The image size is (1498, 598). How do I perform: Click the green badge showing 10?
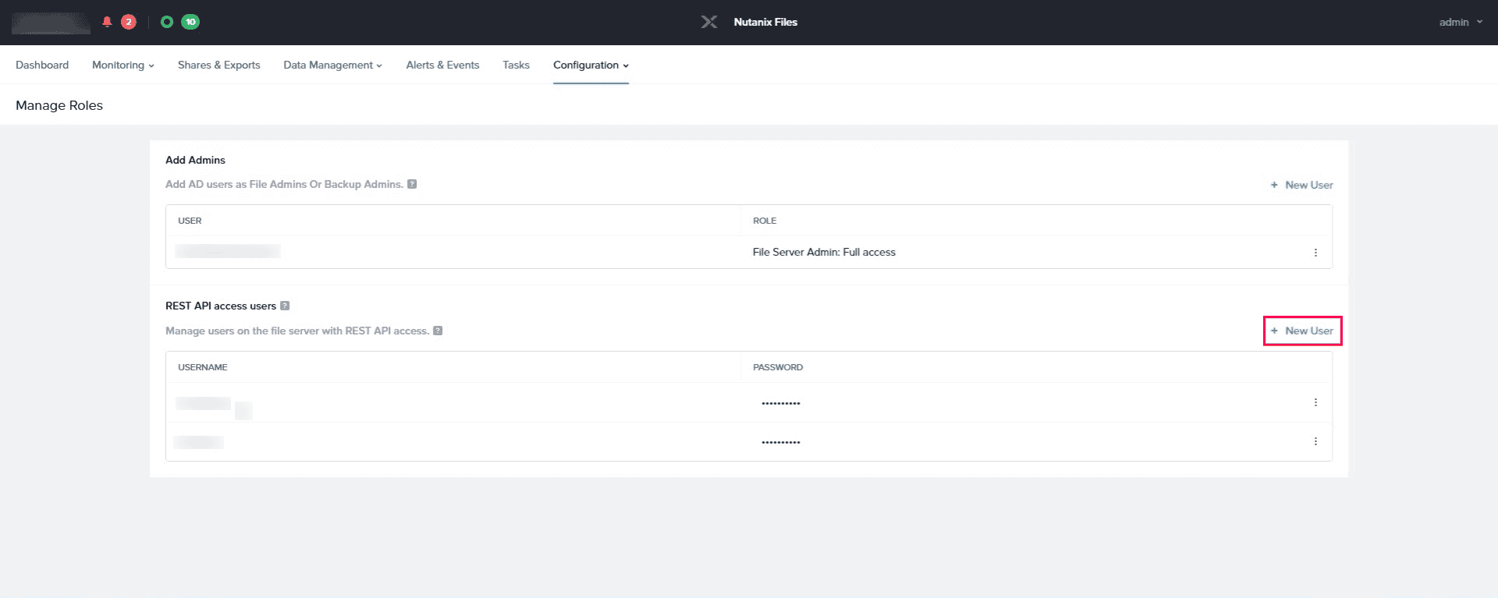click(x=190, y=22)
